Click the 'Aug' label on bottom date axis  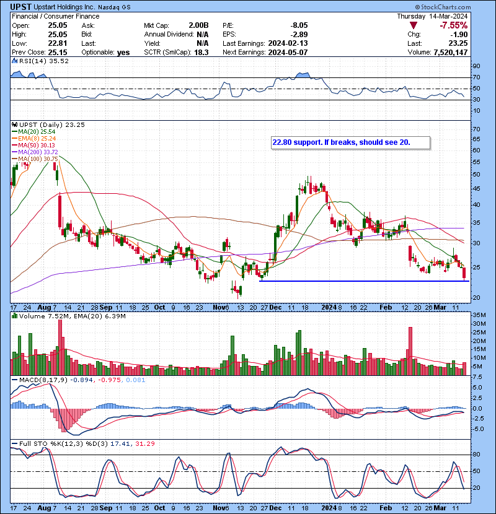(44, 508)
